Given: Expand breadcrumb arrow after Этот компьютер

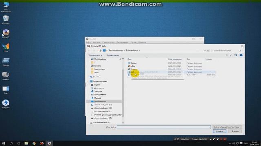Looking at the screenshot, I should (124, 50).
